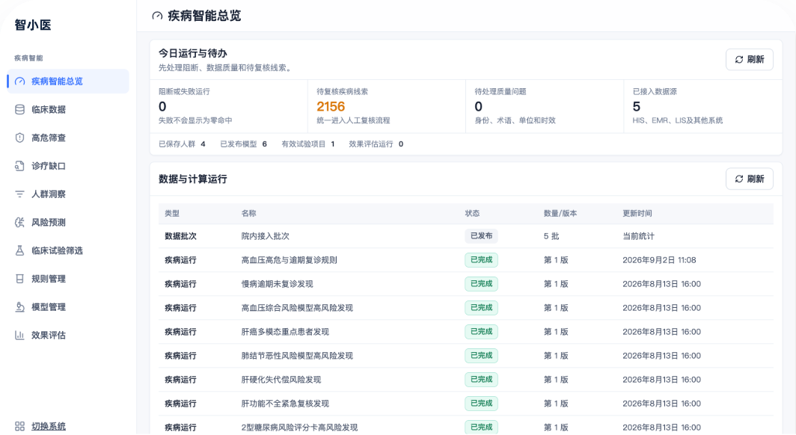Click the 高危筛查 shield icon
The height and width of the screenshot is (435, 796).
pyautogui.click(x=19, y=138)
